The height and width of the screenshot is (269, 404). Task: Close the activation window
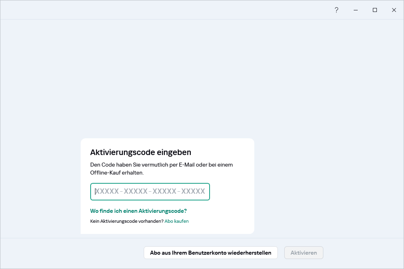[x=394, y=10]
